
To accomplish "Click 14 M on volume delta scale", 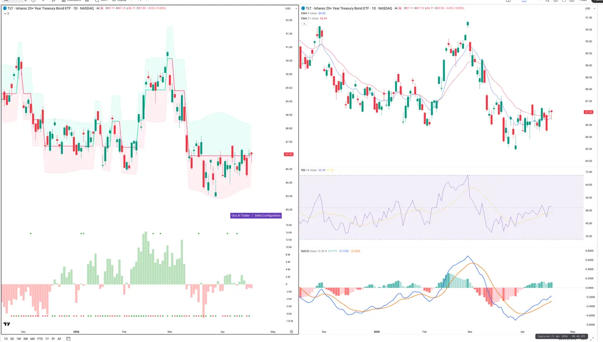I will click(288, 232).
